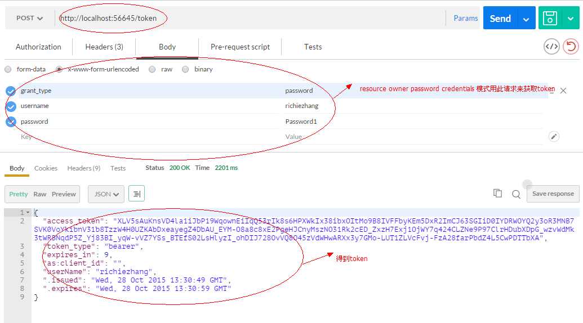
Task: Click the save request floppy-disk icon
Action: [x=550, y=18]
